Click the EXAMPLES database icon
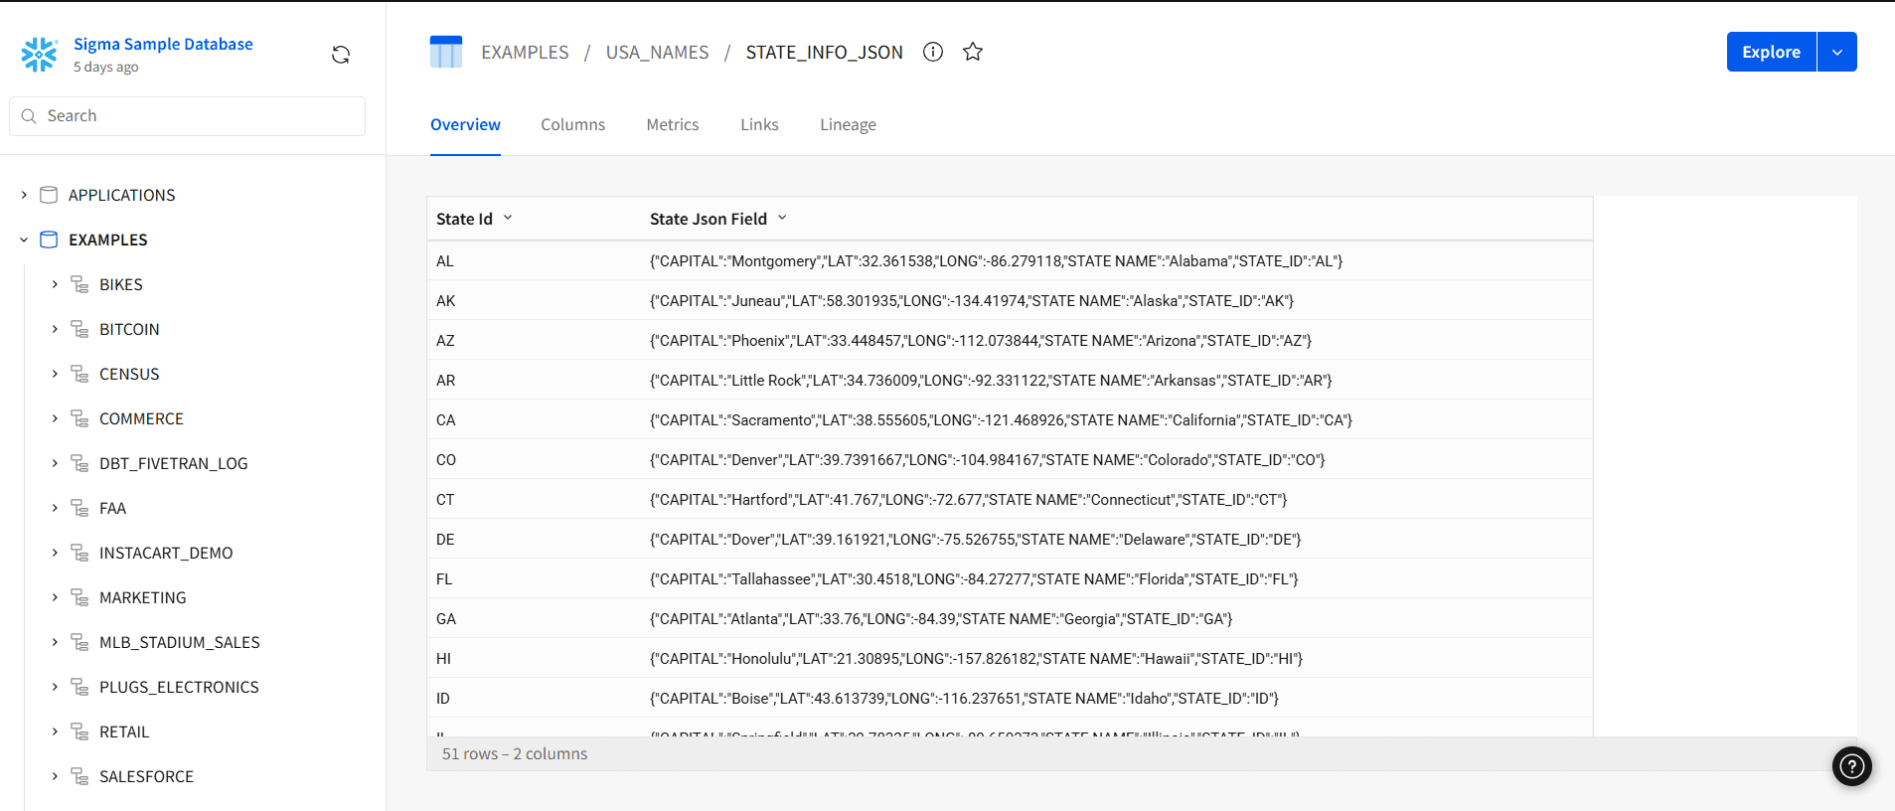The height and width of the screenshot is (811, 1895). point(49,240)
